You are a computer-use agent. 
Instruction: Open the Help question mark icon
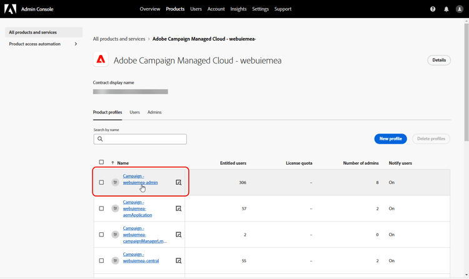pyautogui.click(x=433, y=9)
